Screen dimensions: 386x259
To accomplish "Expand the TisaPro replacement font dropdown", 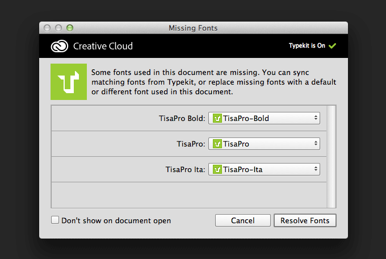I will click(264, 144).
